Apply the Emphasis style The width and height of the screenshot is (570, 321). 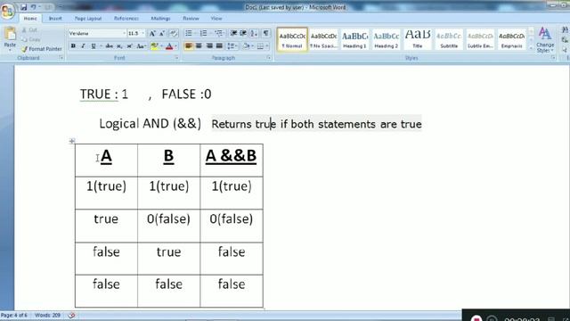(x=511, y=39)
